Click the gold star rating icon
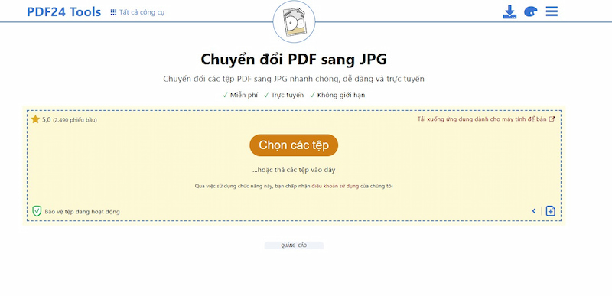This screenshot has width=612, height=296. tap(35, 119)
